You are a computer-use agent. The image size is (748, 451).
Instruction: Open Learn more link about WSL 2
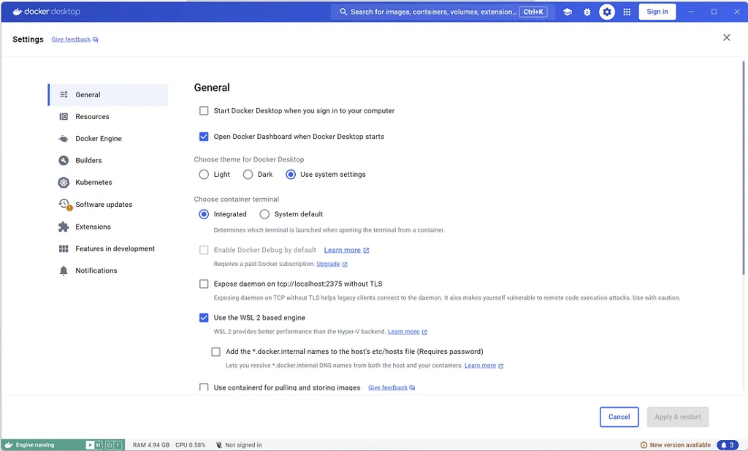click(403, 332)
